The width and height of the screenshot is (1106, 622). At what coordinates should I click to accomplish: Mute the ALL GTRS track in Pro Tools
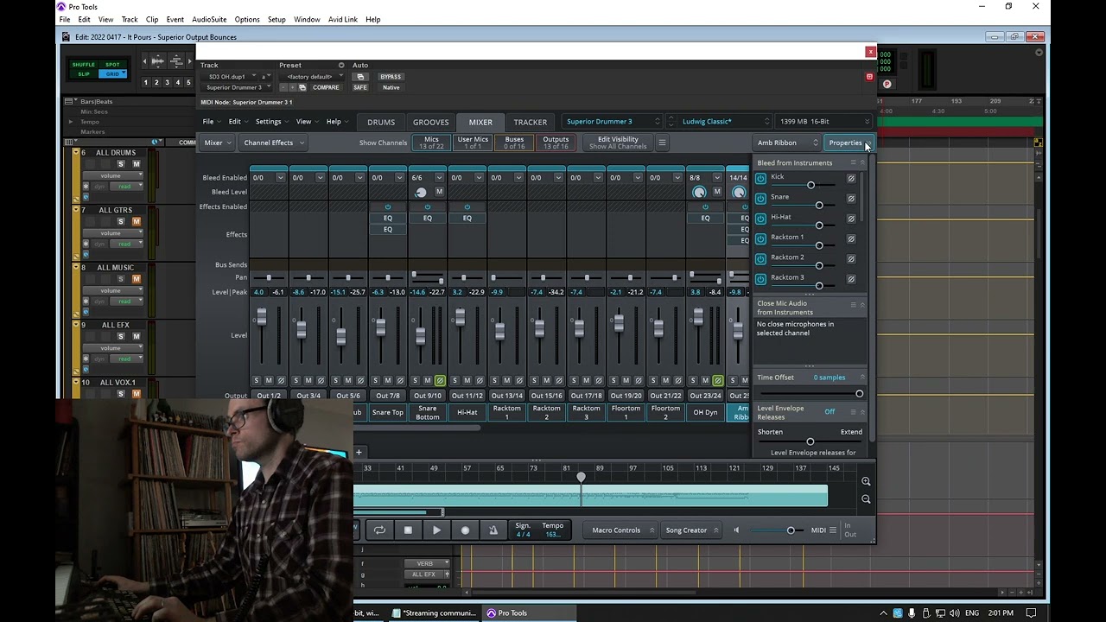136,222
